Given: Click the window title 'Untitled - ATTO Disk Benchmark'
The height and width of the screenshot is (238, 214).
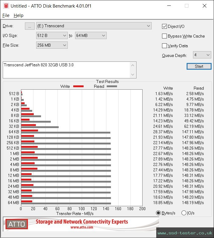Looking at the screenshot, I should point(51,6).
